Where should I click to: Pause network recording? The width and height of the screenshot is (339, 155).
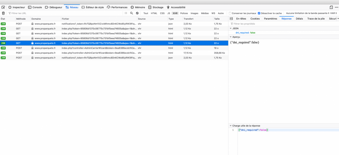tap(126, 13)
